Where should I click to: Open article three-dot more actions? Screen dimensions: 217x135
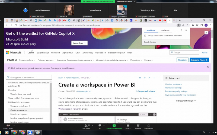coord(154,78)
